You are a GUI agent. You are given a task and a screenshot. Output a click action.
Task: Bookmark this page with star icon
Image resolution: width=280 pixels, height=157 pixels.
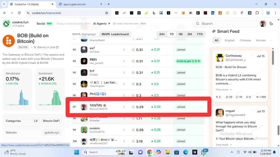pos(107,13)
